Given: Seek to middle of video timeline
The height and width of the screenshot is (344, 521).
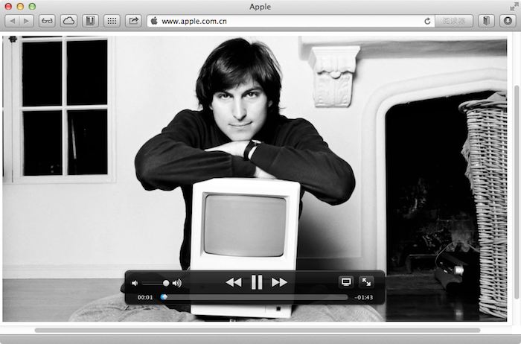Looking at the screenshot, I should click(x=255, y=297).
